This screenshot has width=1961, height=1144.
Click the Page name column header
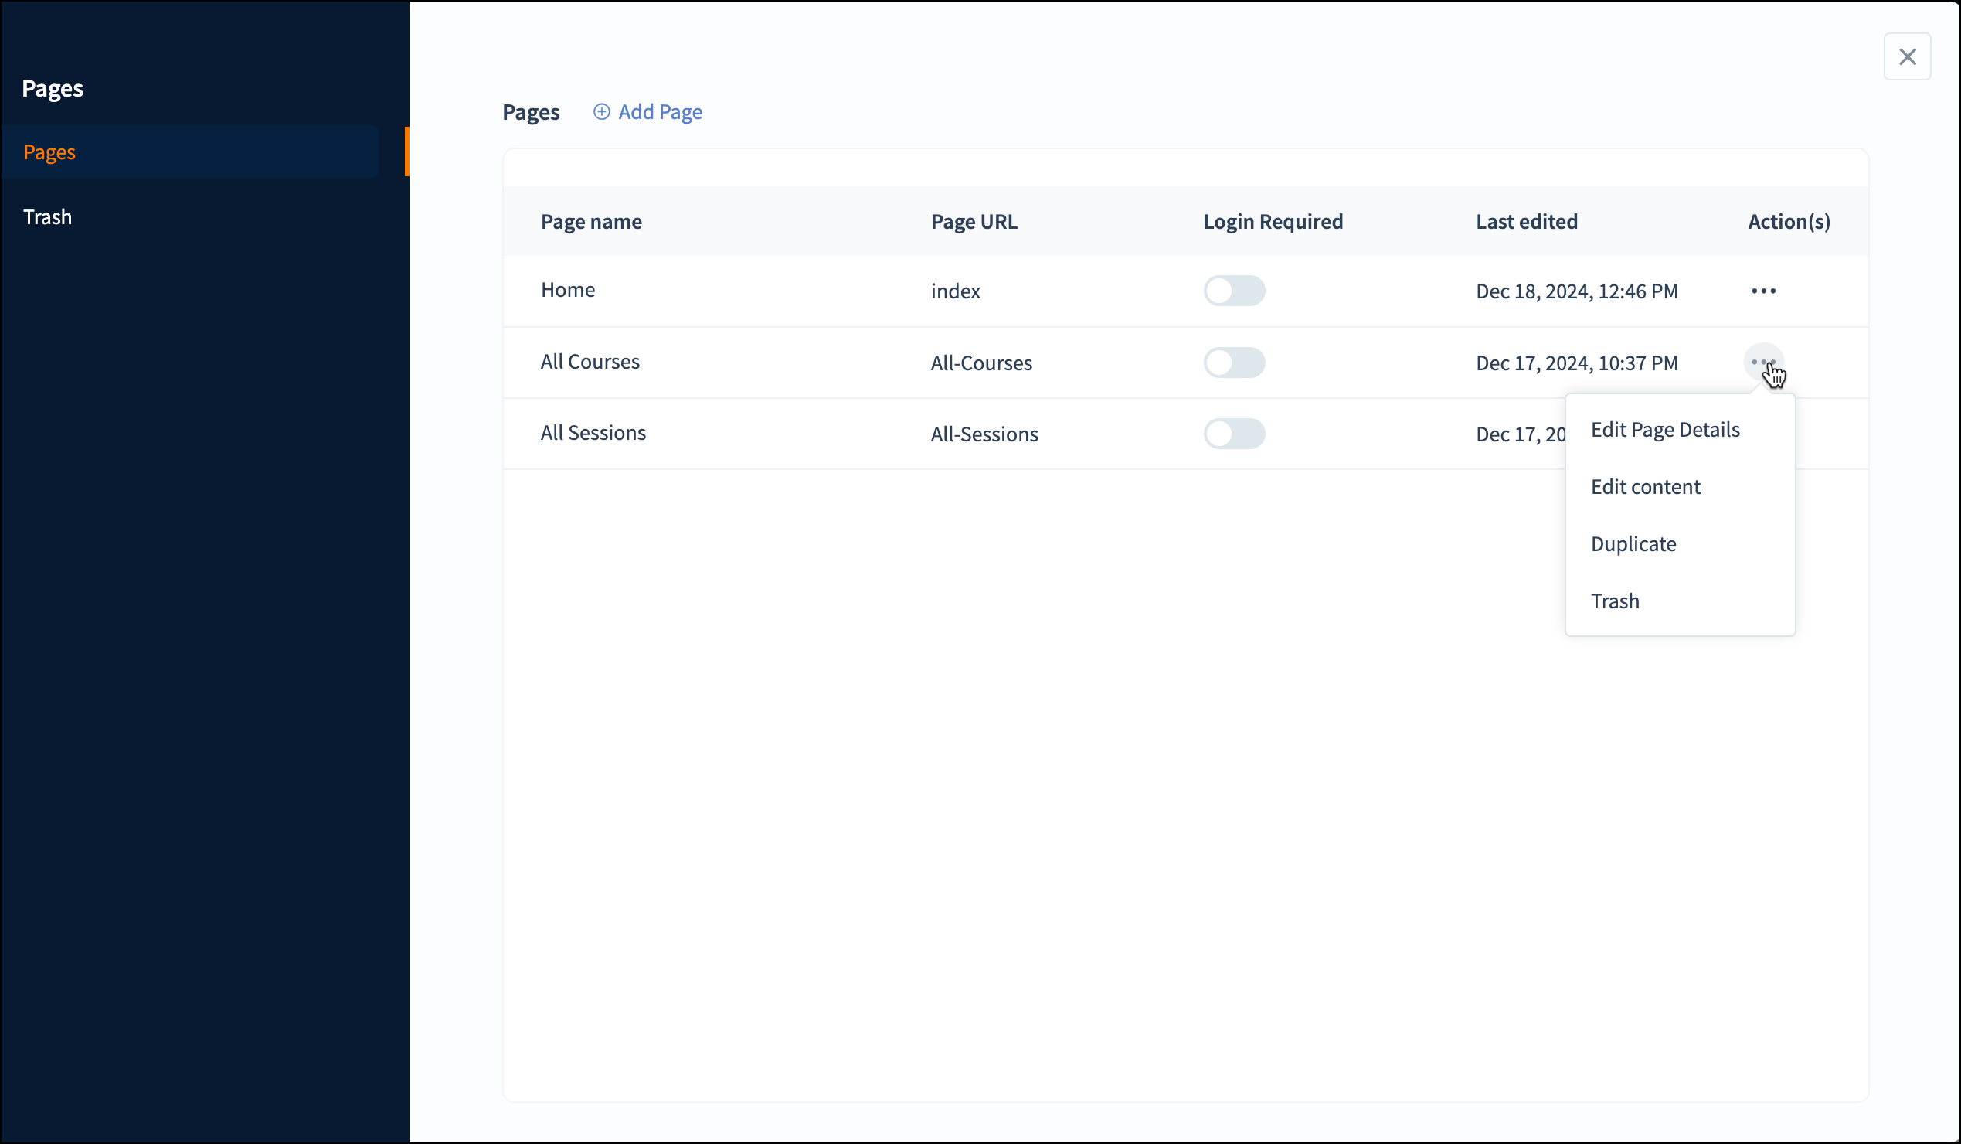coord(590,222)
